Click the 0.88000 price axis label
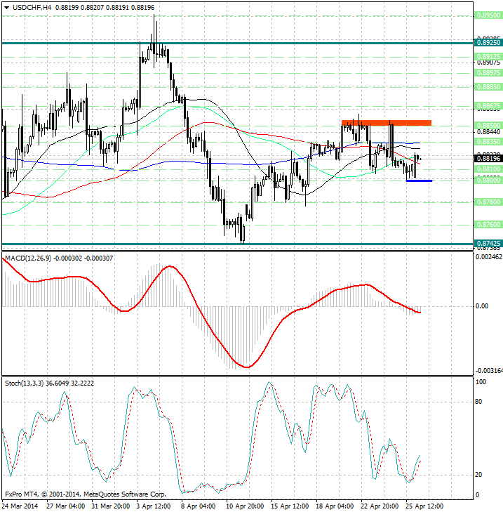Screen dimensions: 503x512 pos(487,180)
